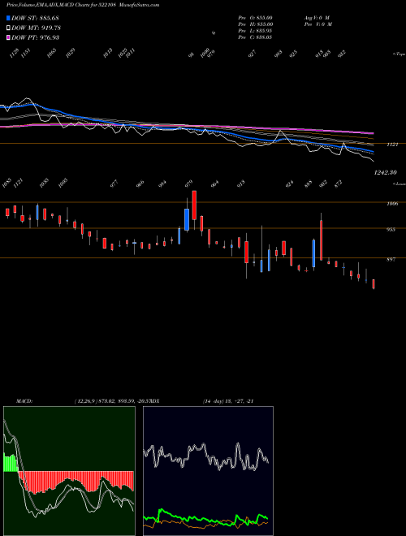Click the 'Pre C' close price value
406x536 pixels.
click(255, 37)
